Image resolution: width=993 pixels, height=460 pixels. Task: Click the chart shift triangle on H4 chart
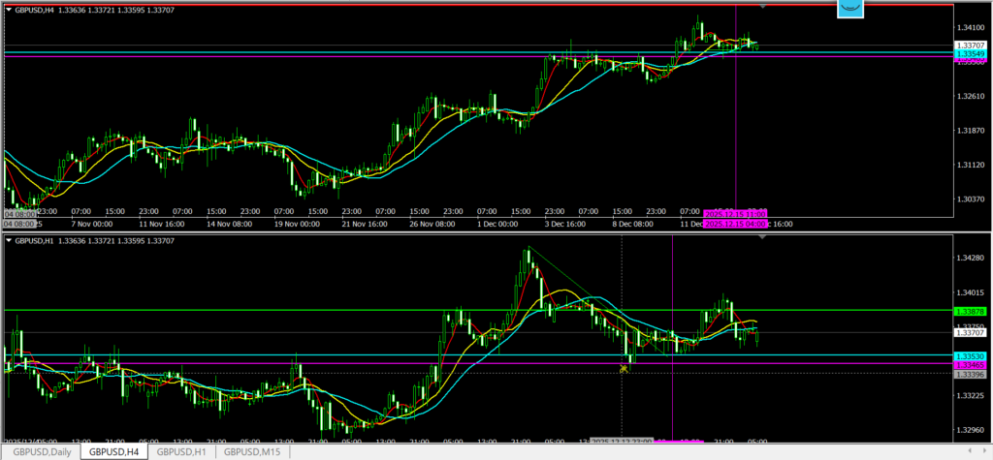point(763,6)
